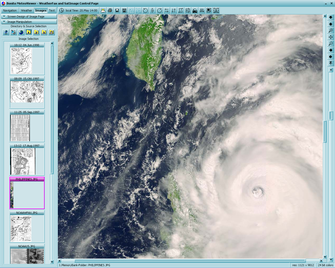Click the vertical slider handle on right edge
Image resolution: width=335 pixels, height=268 pixels.
(x=331, y=115)
